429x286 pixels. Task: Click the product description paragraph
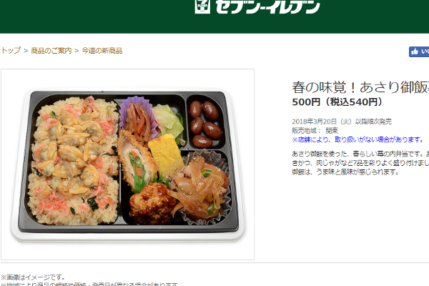coord(360,163)
